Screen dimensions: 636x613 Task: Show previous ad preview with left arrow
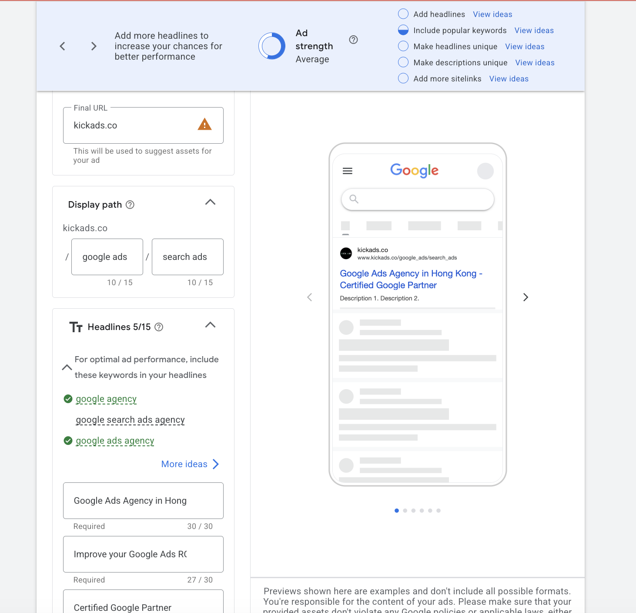[x=310, y=297]
